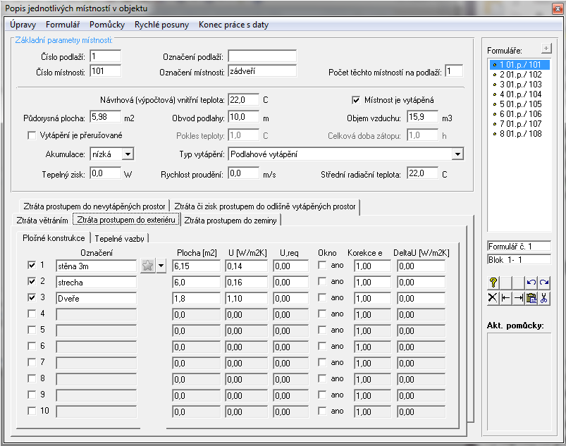This screenshot has height=446, width=566.
Task: Click the Formulář č. 1 field
Action: [519, 247]
